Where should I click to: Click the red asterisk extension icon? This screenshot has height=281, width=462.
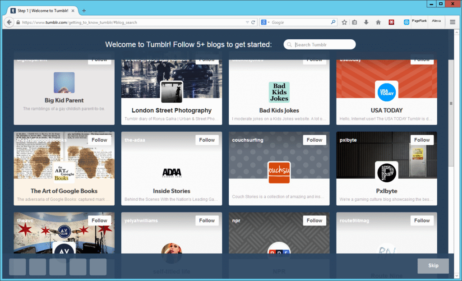pyautogui.click(x=392, y=22)
